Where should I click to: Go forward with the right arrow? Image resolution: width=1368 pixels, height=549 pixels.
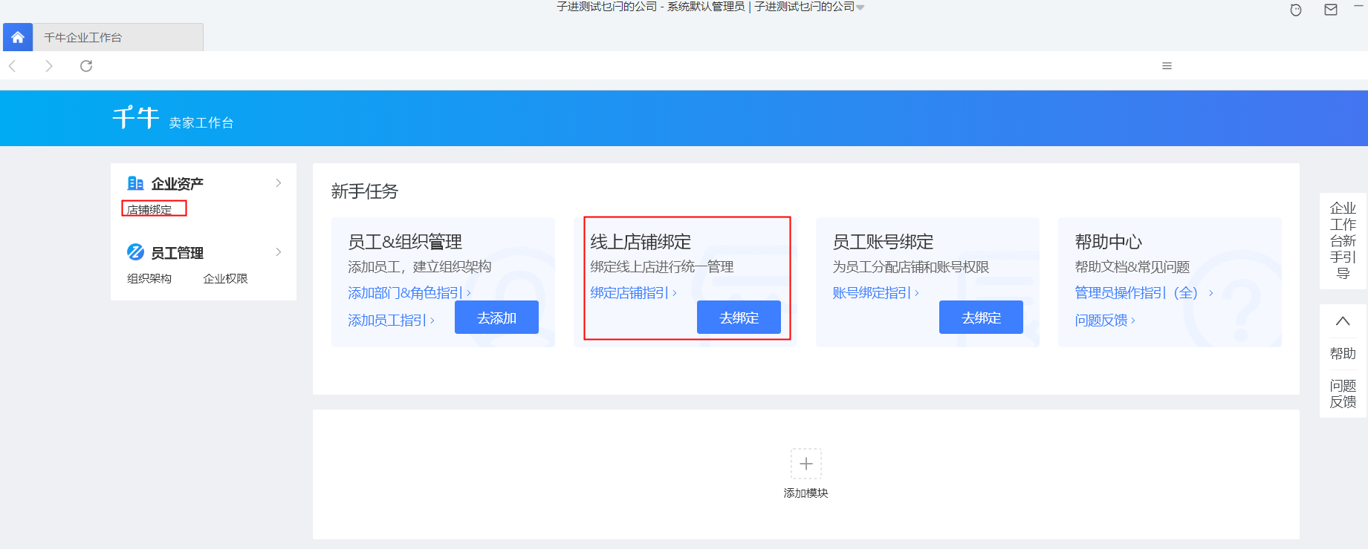pyautogui.click(x=49, y=66)
